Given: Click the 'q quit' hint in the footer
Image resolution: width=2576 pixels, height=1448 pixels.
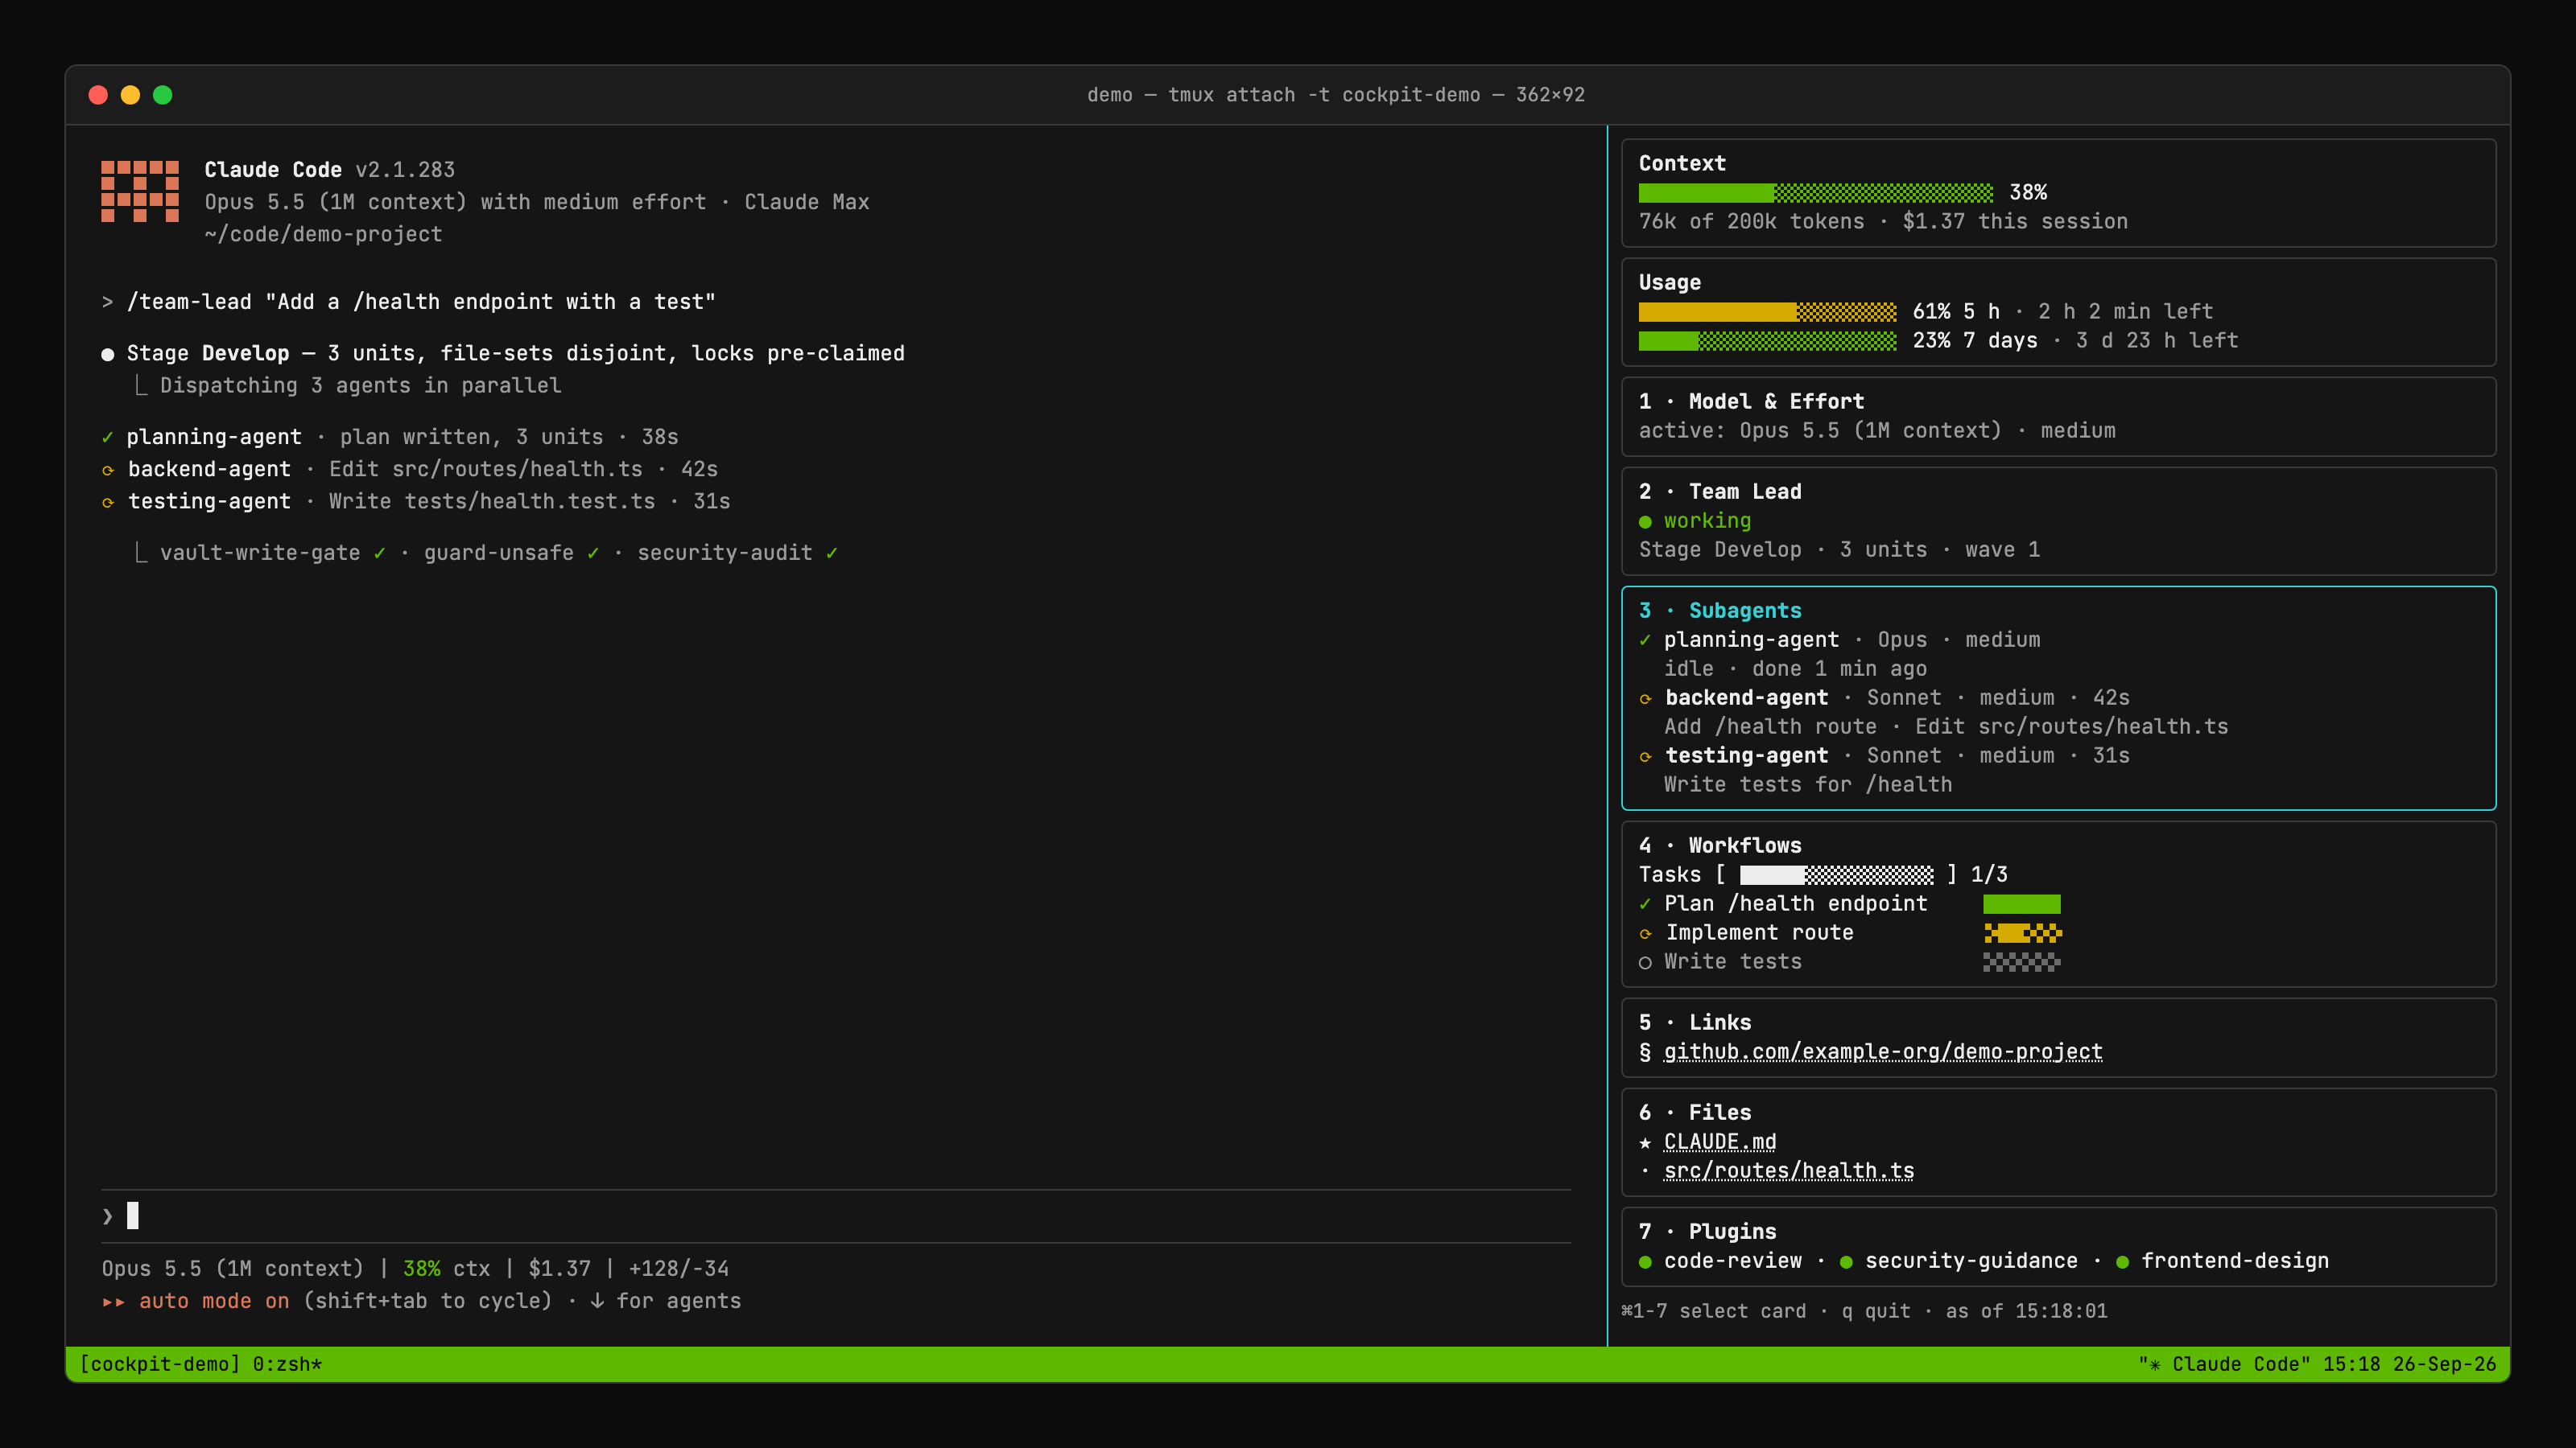Looking at the screenshot, I should click(x=1876, y=1311).
